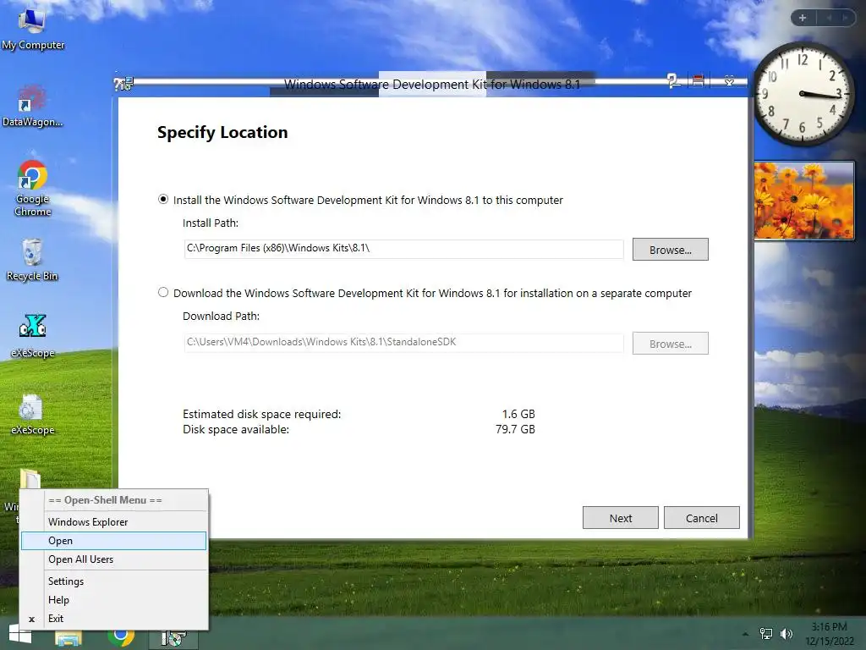This screenshot has width=866, height=650.
Task: Select the lower eXeScope file icon with gear
Action: pos(33,415)
